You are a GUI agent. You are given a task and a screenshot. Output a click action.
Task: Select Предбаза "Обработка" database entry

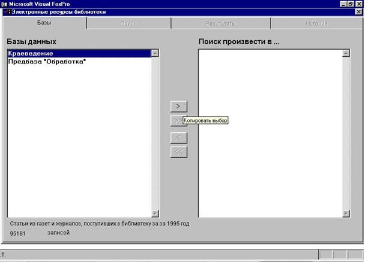tap(47, 62)
